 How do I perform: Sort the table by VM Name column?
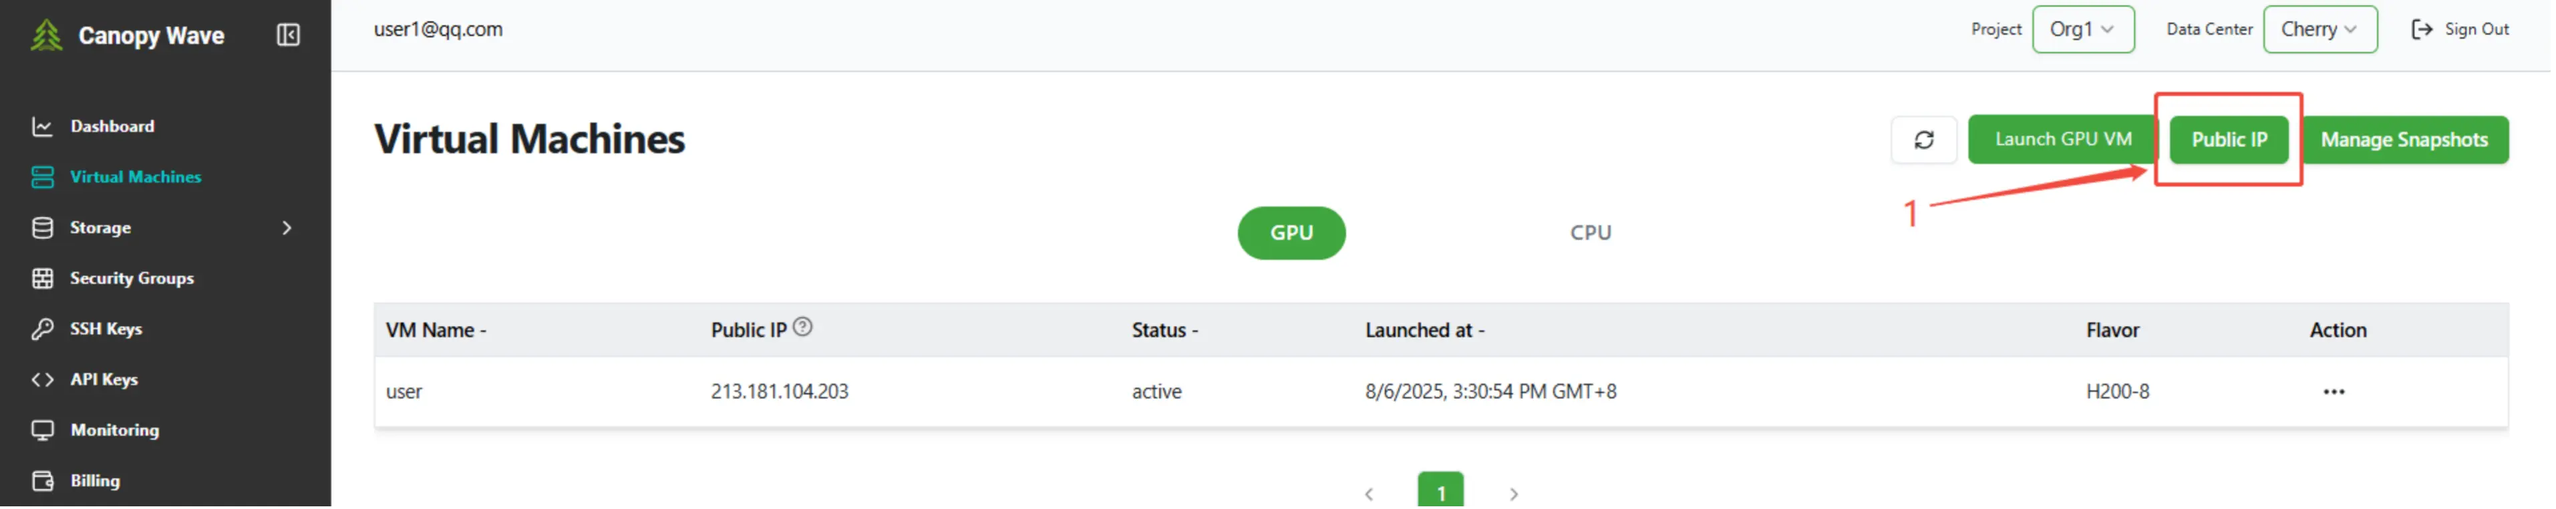pos(436,331)
